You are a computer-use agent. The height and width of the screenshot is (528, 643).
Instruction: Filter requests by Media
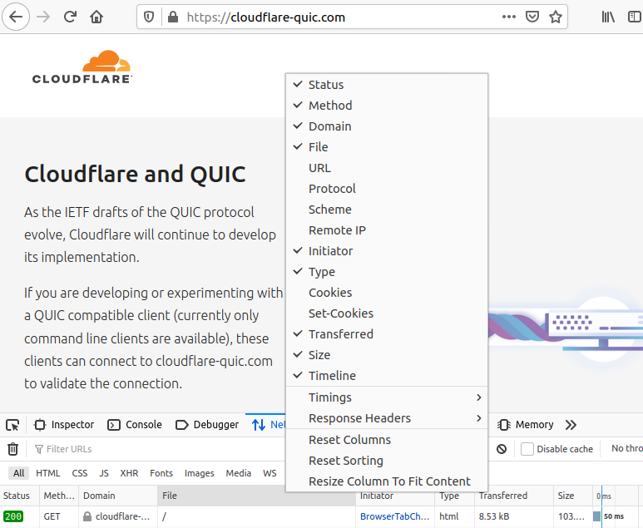click(x=238, y=473)
